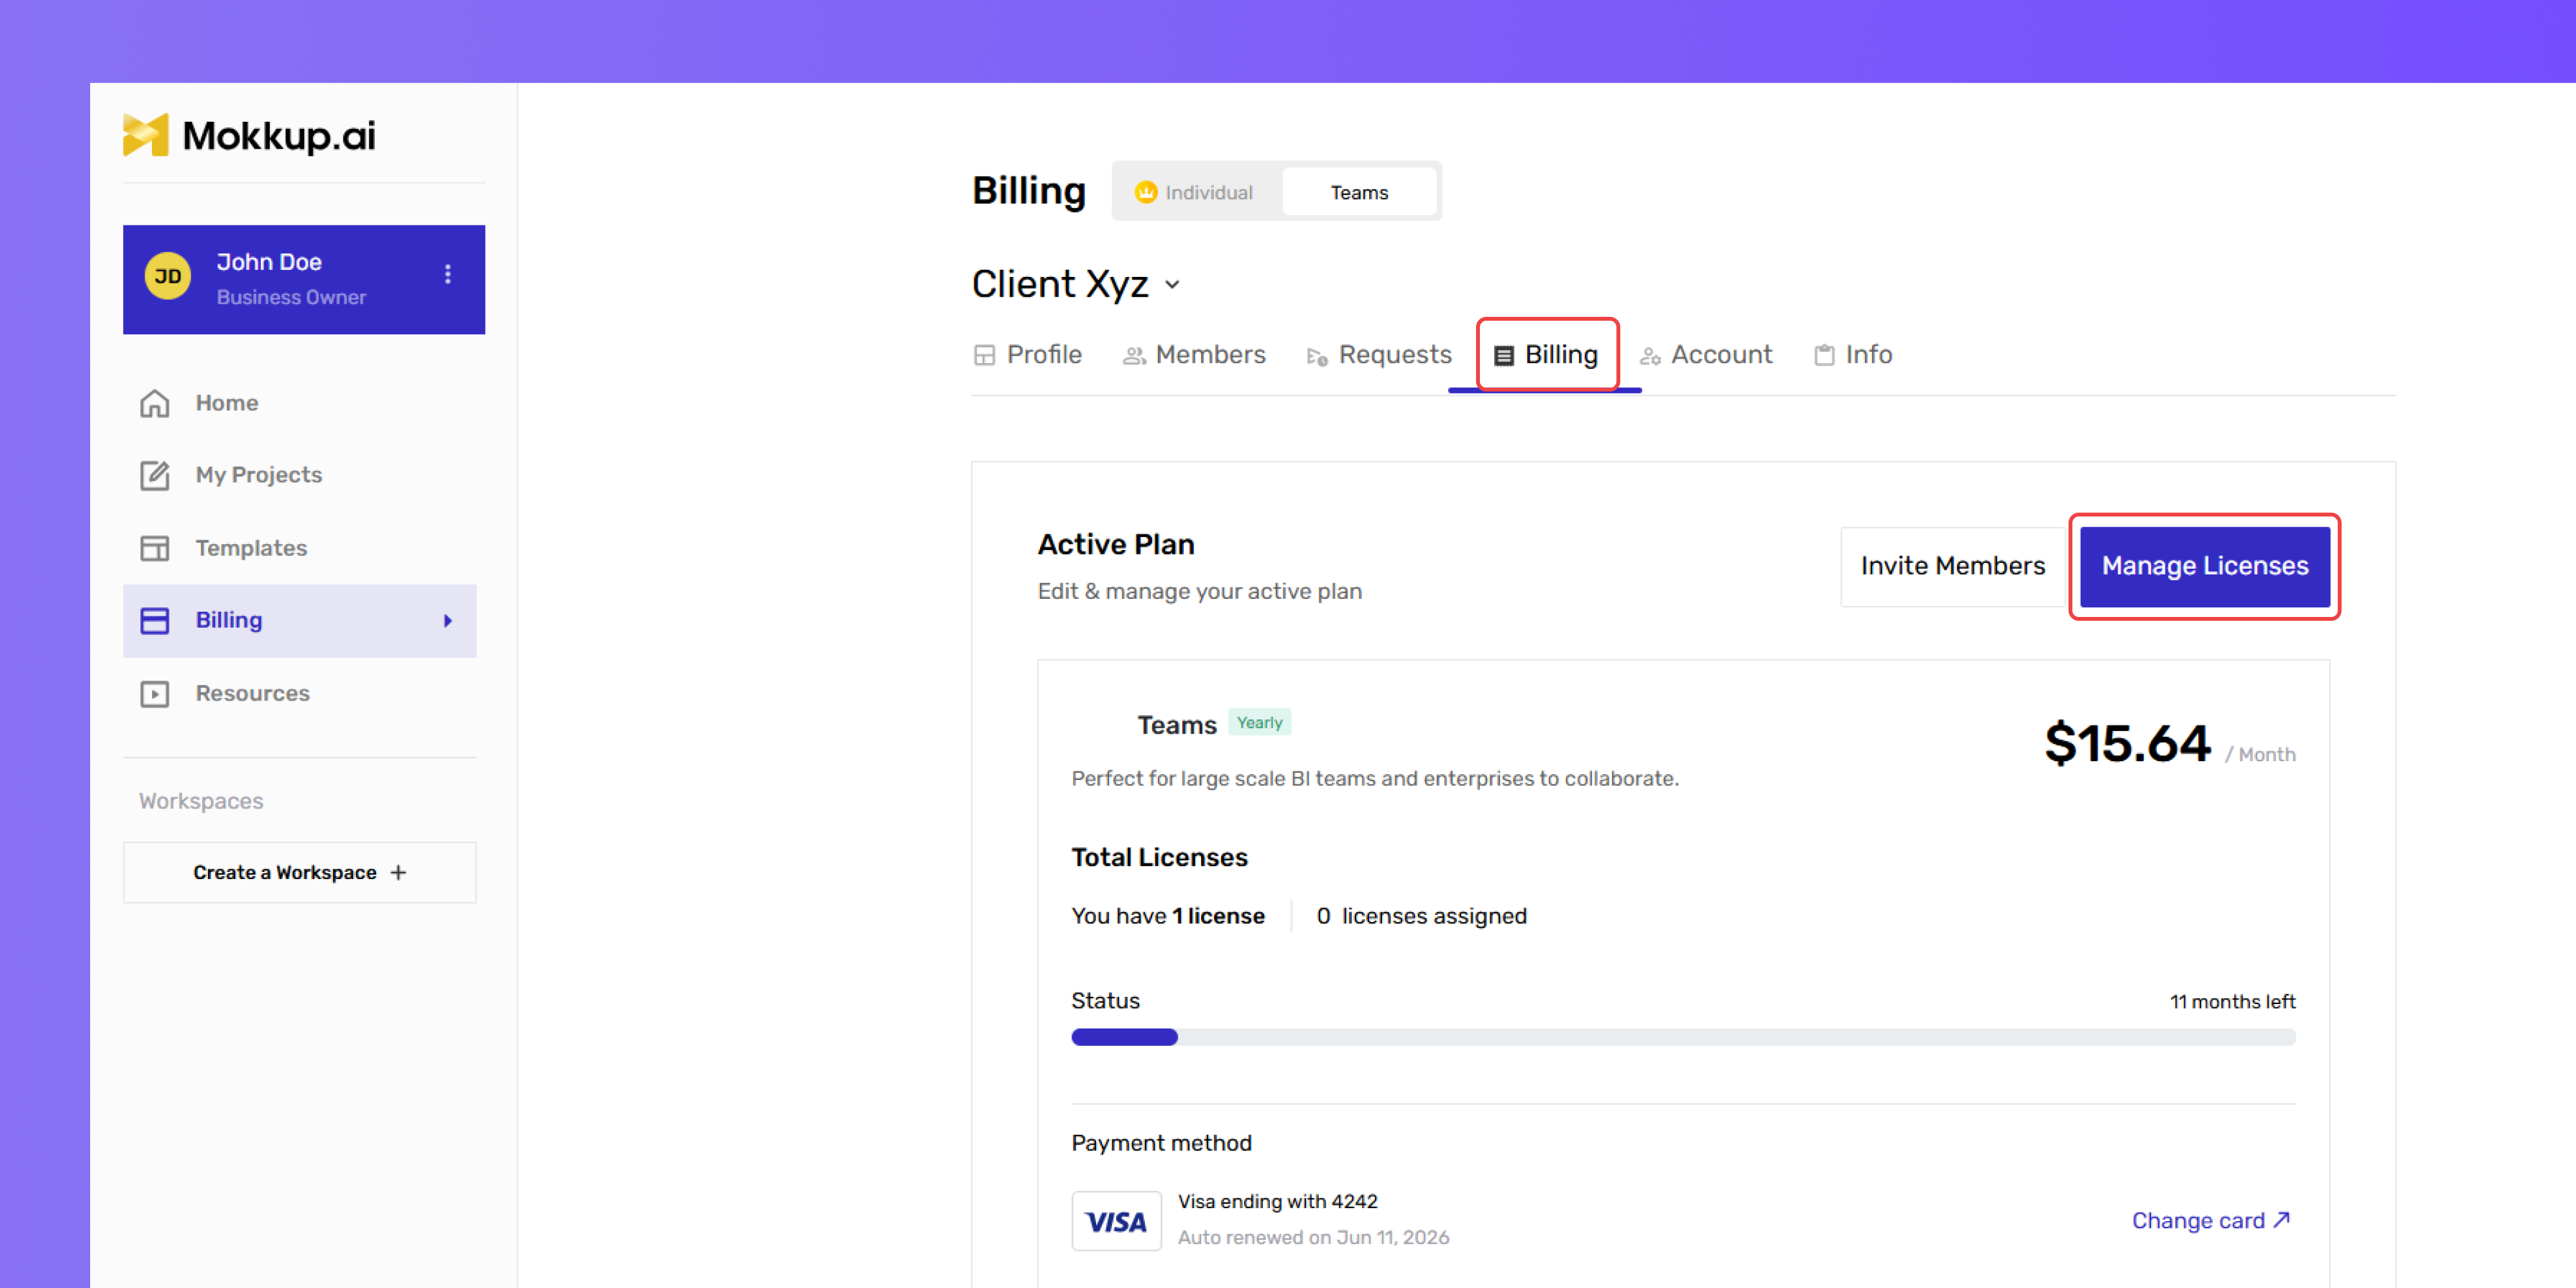Select the Teams billing toggle option
Screen dimensions: 2576x1288
coord(1358,192)
